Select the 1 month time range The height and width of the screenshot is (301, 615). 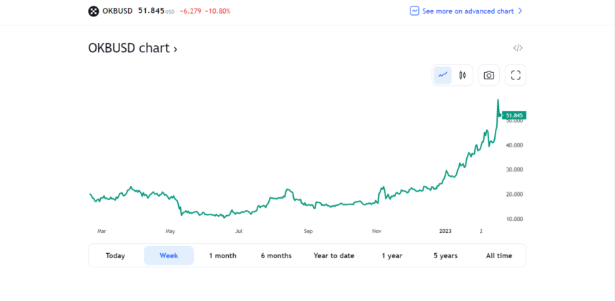222,256
